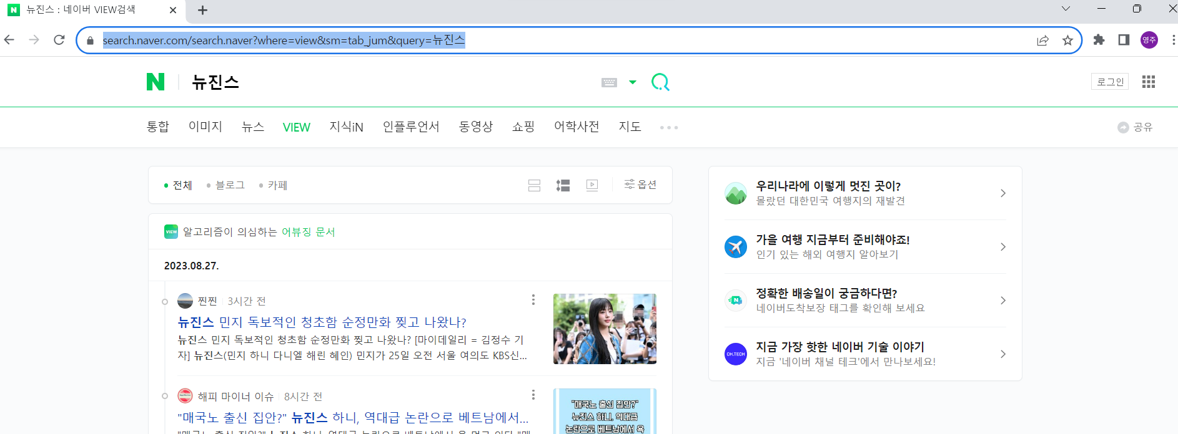This screenshot has height=434, width=1178.
Task: Click the 어뷰징 문서 link
Action: (309, 232)
